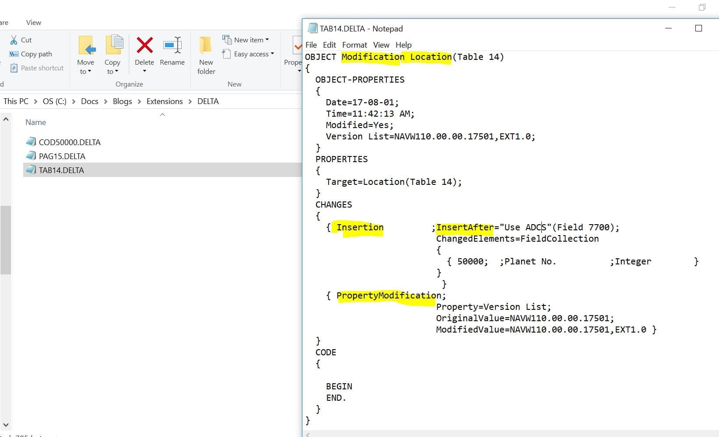The height and width of the screenshot is (437, 719).
Task: Expand the Delete dropdown arrow
Action: 144,71
